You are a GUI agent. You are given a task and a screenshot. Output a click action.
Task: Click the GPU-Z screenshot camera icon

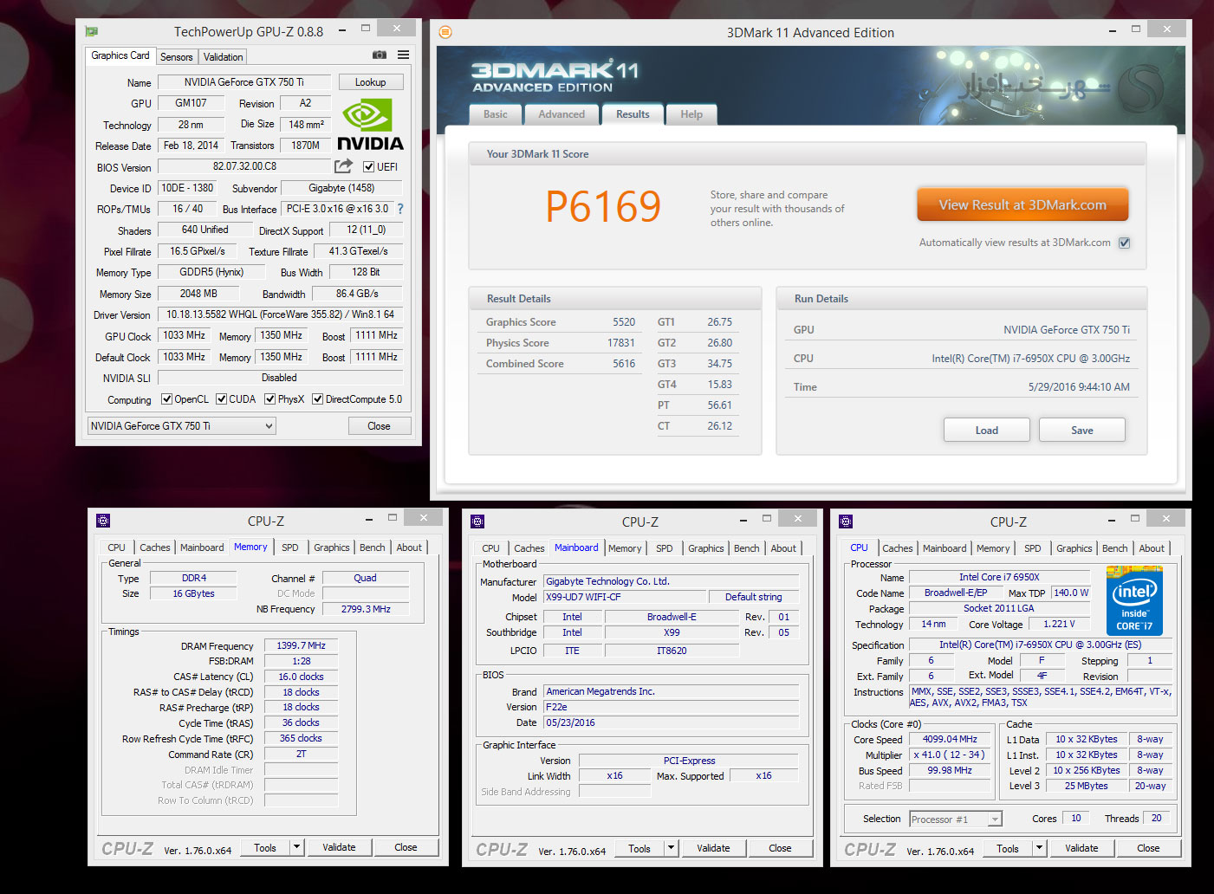[380, 55]
